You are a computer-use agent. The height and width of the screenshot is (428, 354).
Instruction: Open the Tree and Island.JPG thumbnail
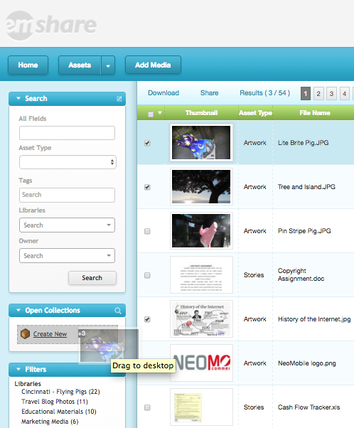pos(201,187)
